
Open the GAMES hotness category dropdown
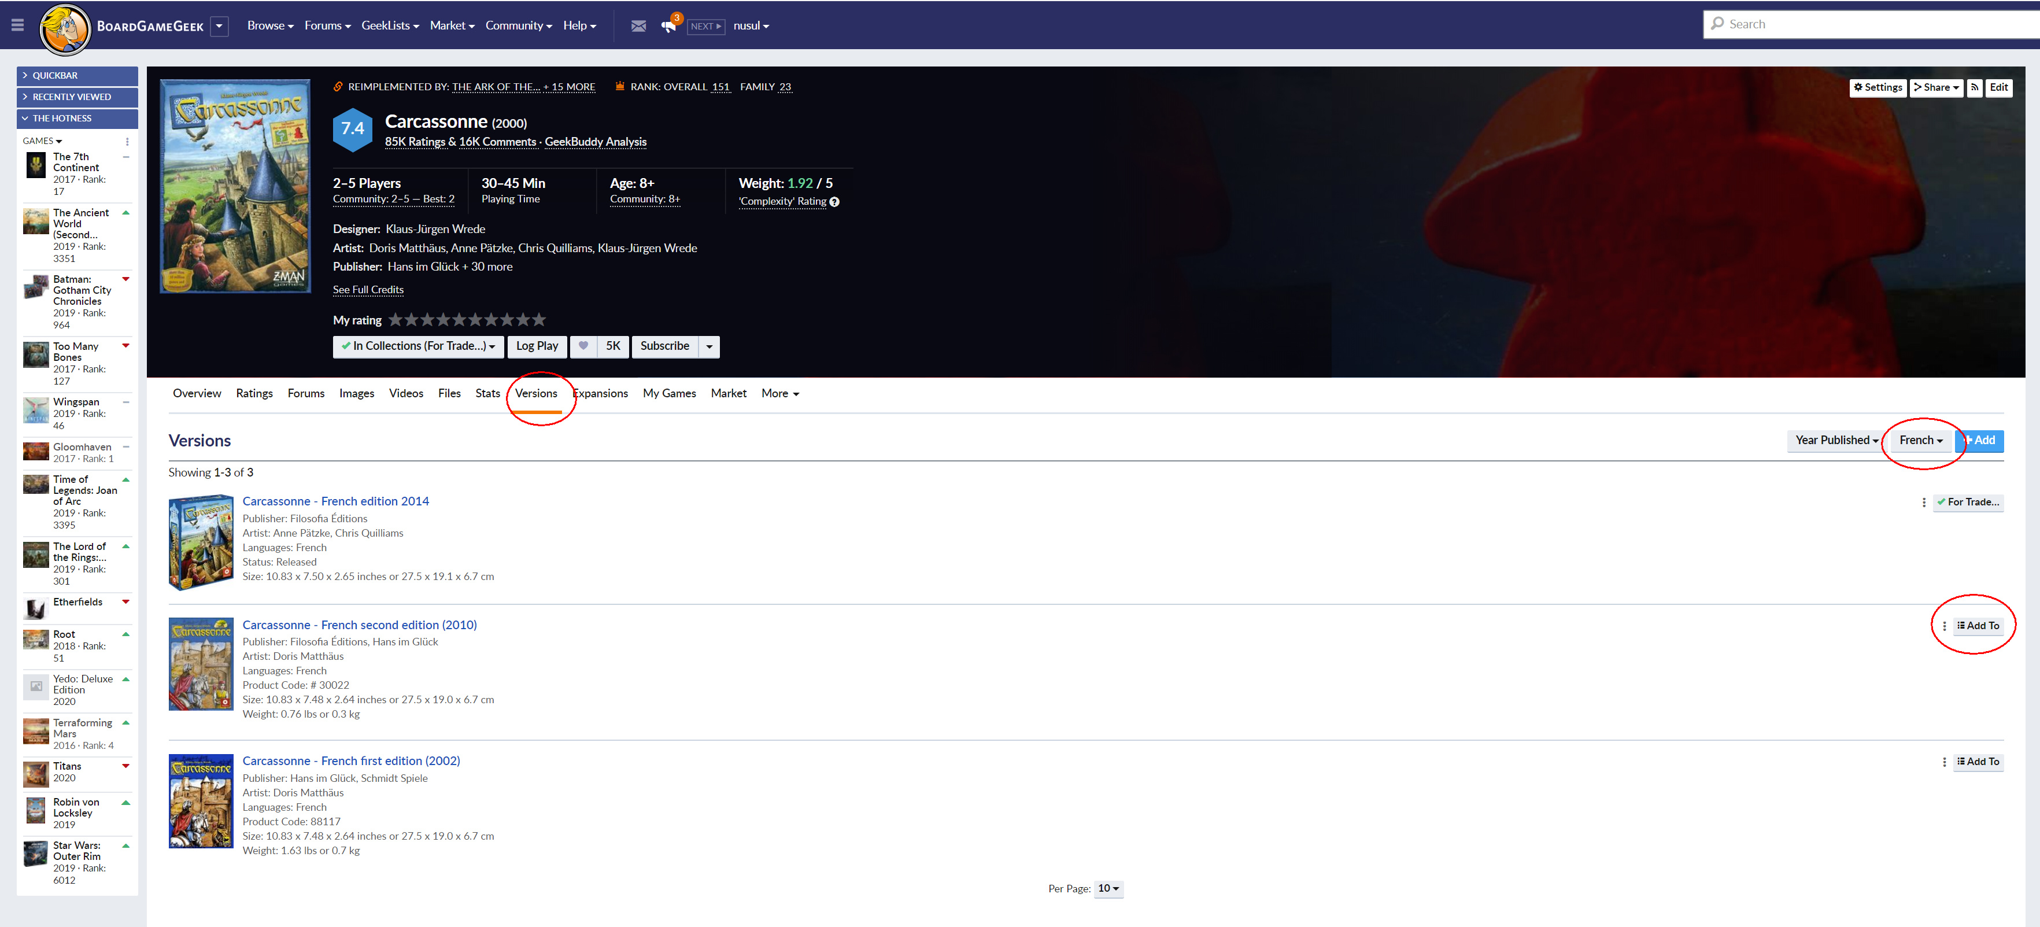[x=42, y=141]
